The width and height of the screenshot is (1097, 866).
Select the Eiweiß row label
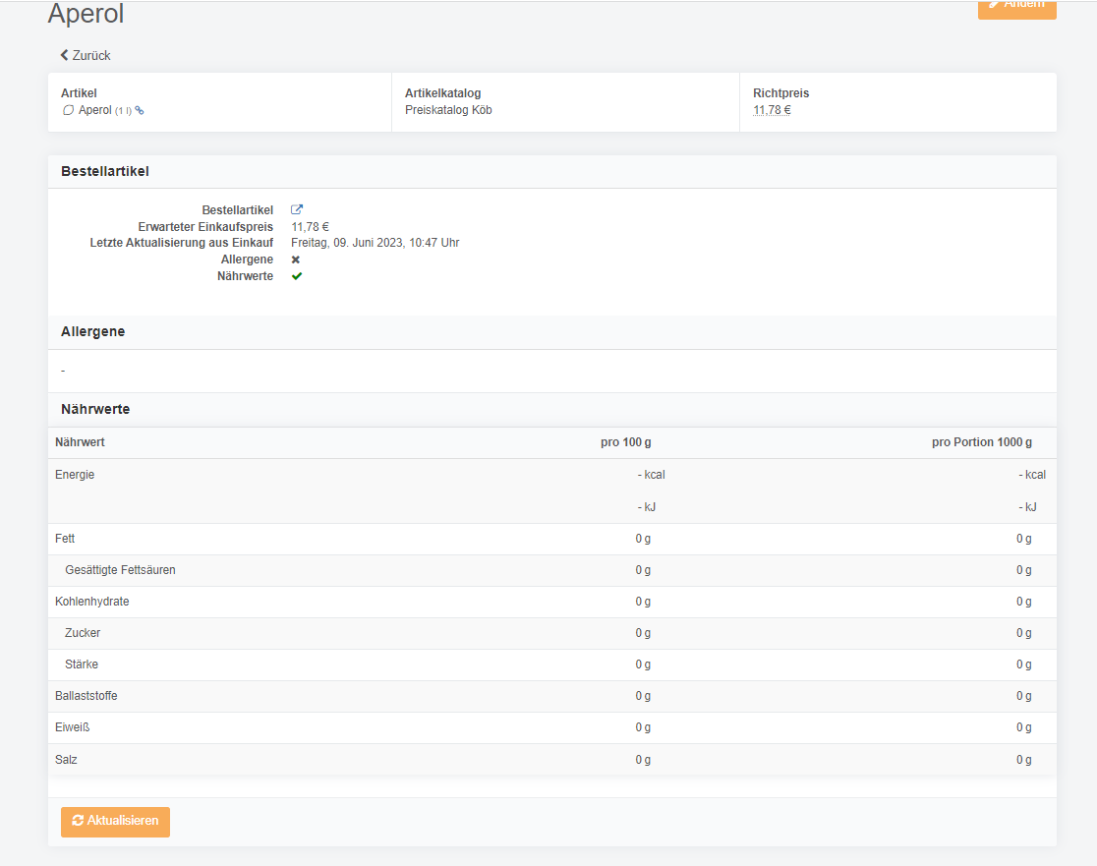72,727
